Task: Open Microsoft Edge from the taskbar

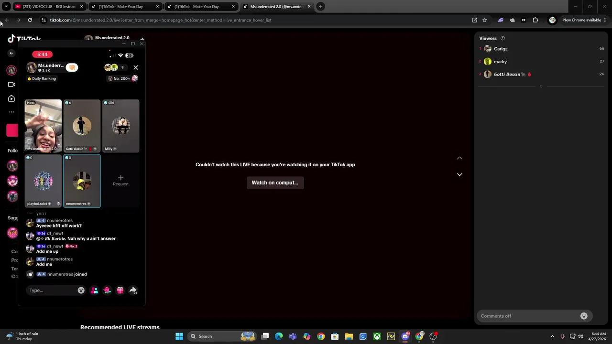Action: click(279, 336)
